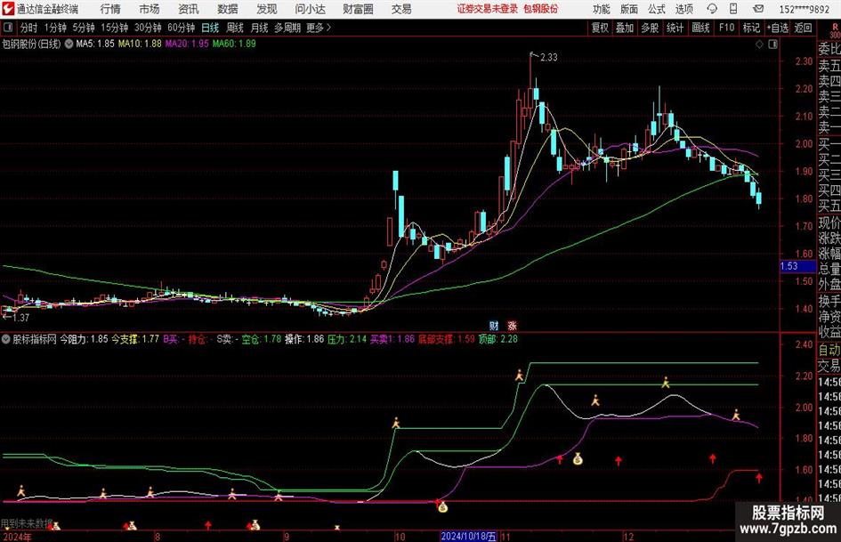The height and width of the screenshot is (542, 841).
Task: Open the 资讯 menu
Action: (189, 9)
